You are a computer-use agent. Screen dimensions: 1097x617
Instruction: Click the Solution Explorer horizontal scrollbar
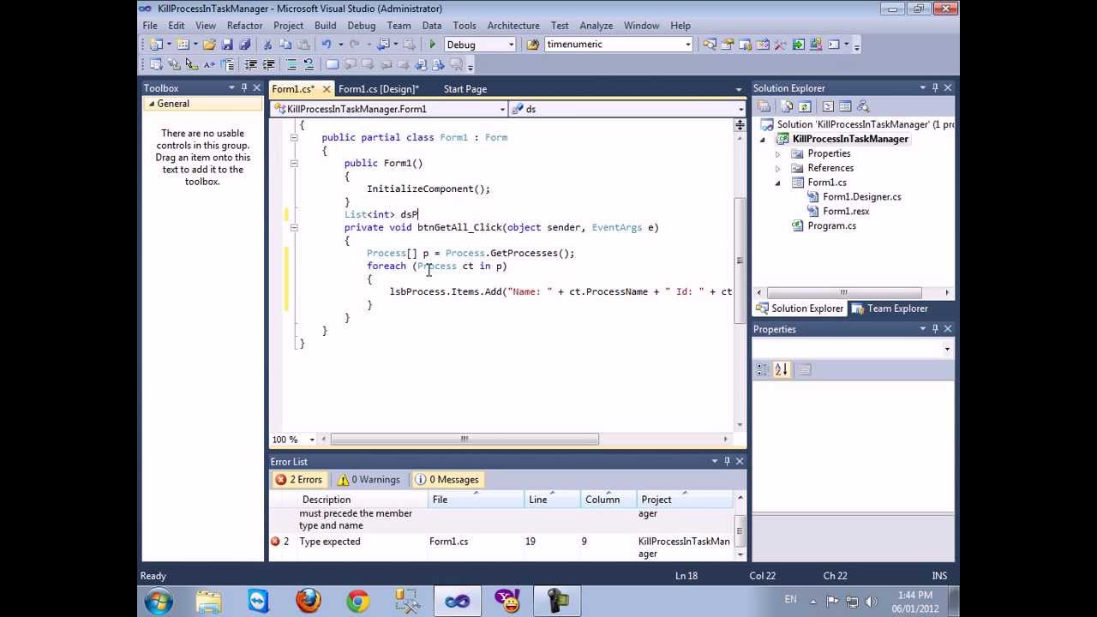pyautogui.click(x=843, y=292)
